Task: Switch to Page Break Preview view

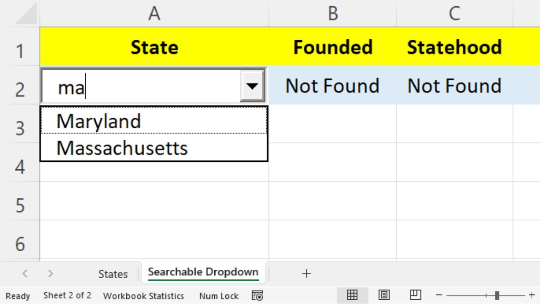Action: [416, 295]
